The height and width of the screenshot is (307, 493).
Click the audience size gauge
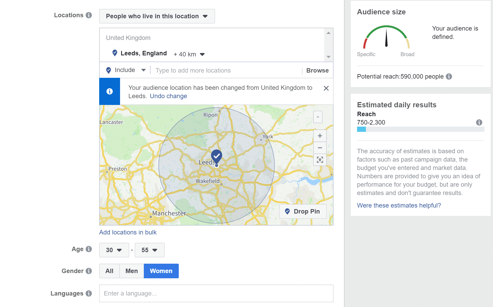(x=386, y=37)
